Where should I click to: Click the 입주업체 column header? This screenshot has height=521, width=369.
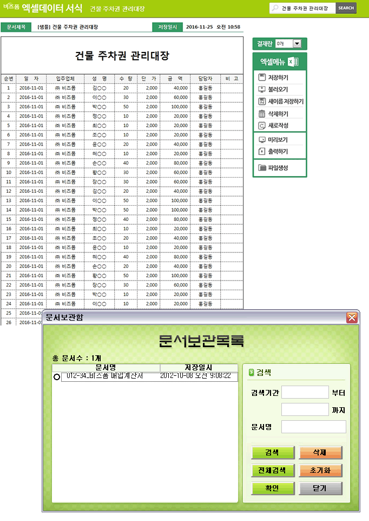click(x=65, y=79)
